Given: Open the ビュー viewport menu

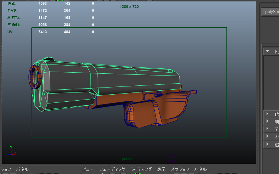Looking at the screenshot, I should point(88,169).
